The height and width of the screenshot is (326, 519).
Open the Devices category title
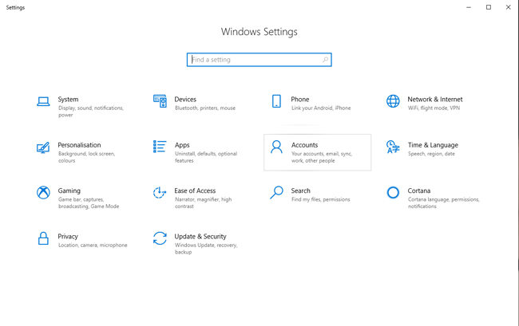[185, 100]
